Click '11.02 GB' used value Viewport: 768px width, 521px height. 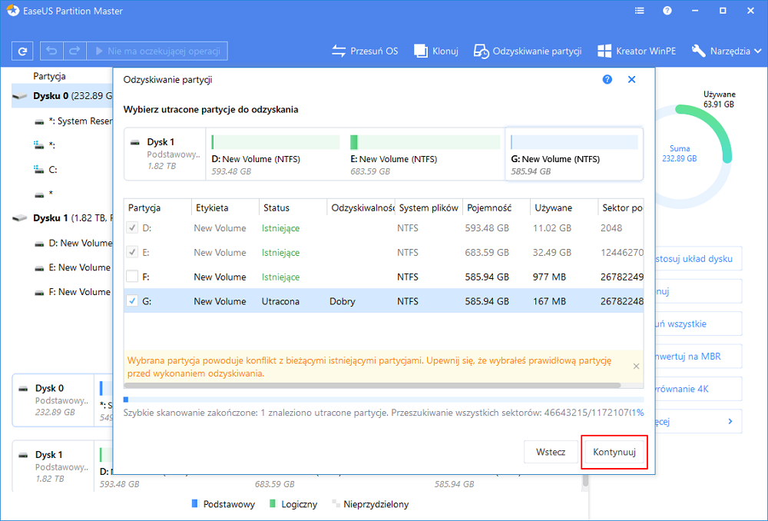coord(552,228)
